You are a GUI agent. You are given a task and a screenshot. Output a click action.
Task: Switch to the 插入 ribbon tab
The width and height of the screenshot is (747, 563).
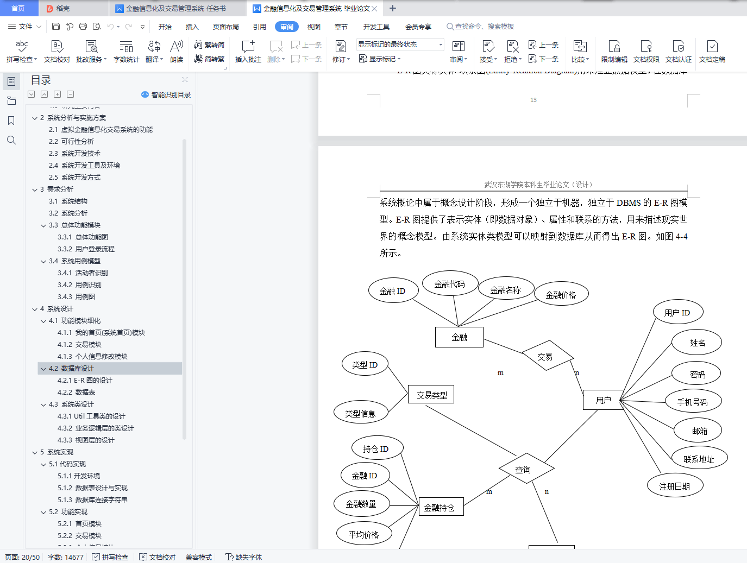(192, 27)
